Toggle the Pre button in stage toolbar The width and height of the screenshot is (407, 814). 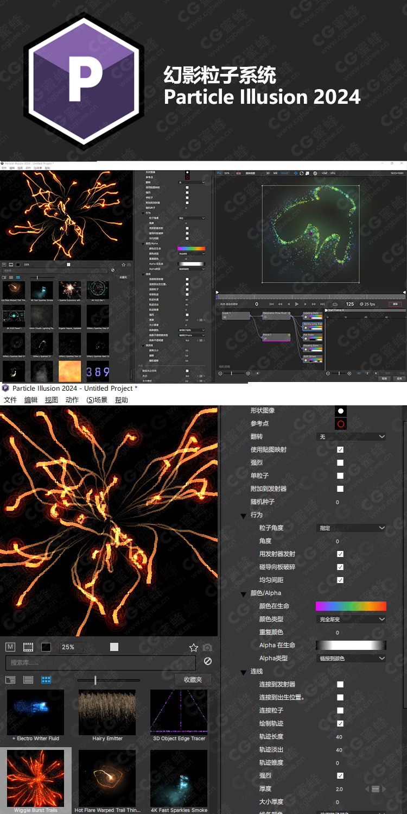pos(219,173)
